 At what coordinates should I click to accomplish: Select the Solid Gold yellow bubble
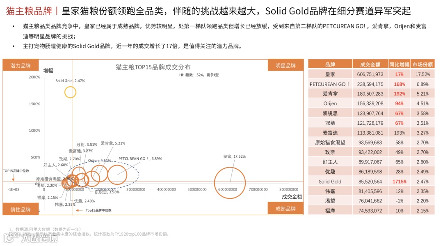(71, 92)
